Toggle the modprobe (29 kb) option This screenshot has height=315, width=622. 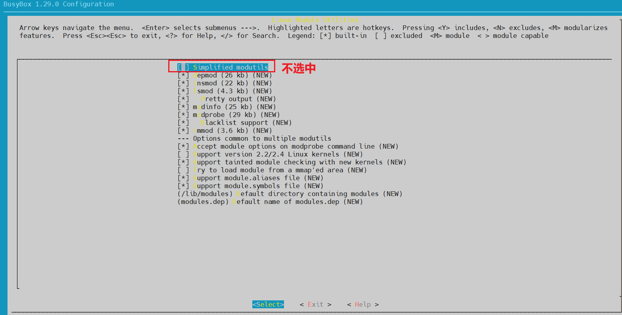[229, 115]
